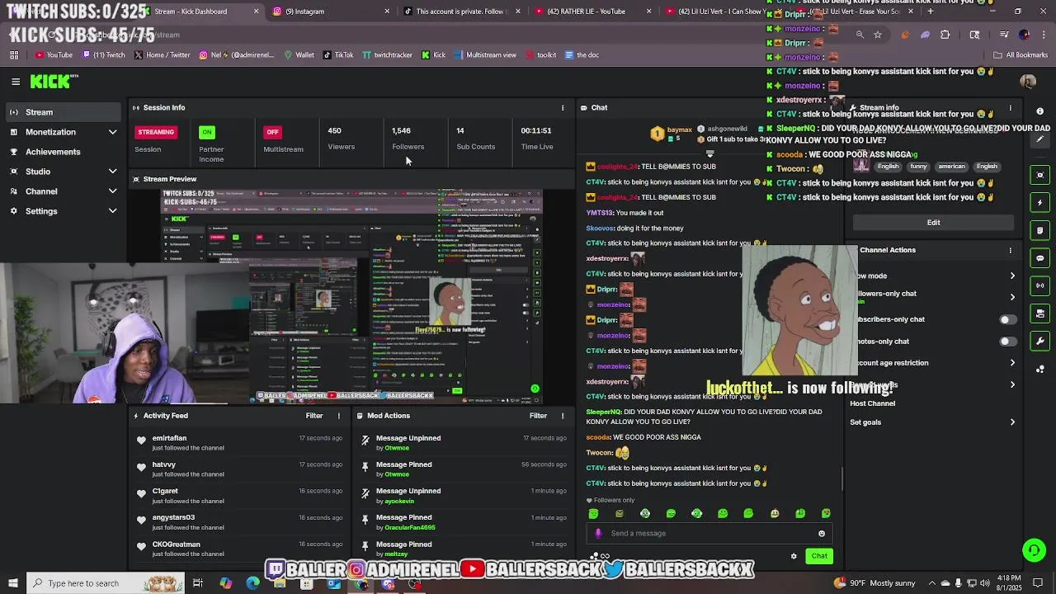The image size is (1056, 594).
Task: Click the info icon in right toolbar
Action: [1039, 112]
